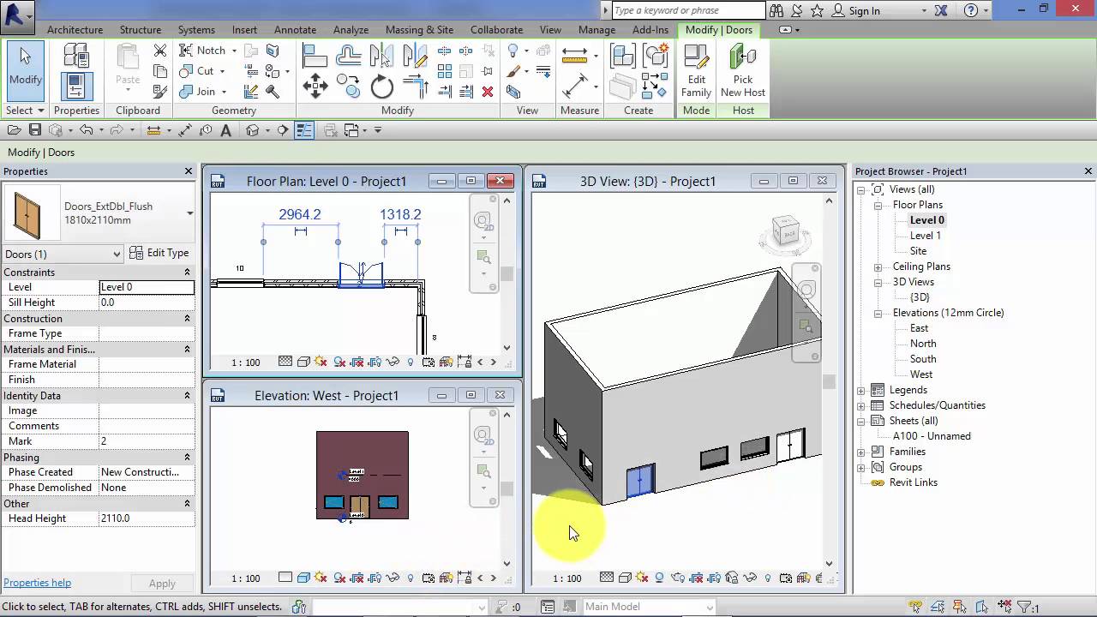This screenshot has width=1097, height=617.
Task: Click the 3D View vertical scrollbar thumb
Action: 829,381
